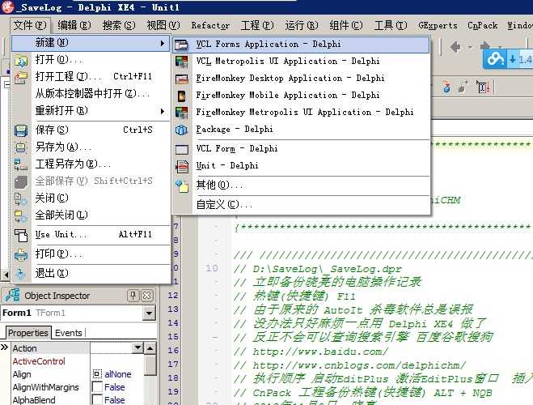This screenshot has width=533, height=405.
Task: Click the 保存(S) floppy disk icon
Action: [21, 130]
